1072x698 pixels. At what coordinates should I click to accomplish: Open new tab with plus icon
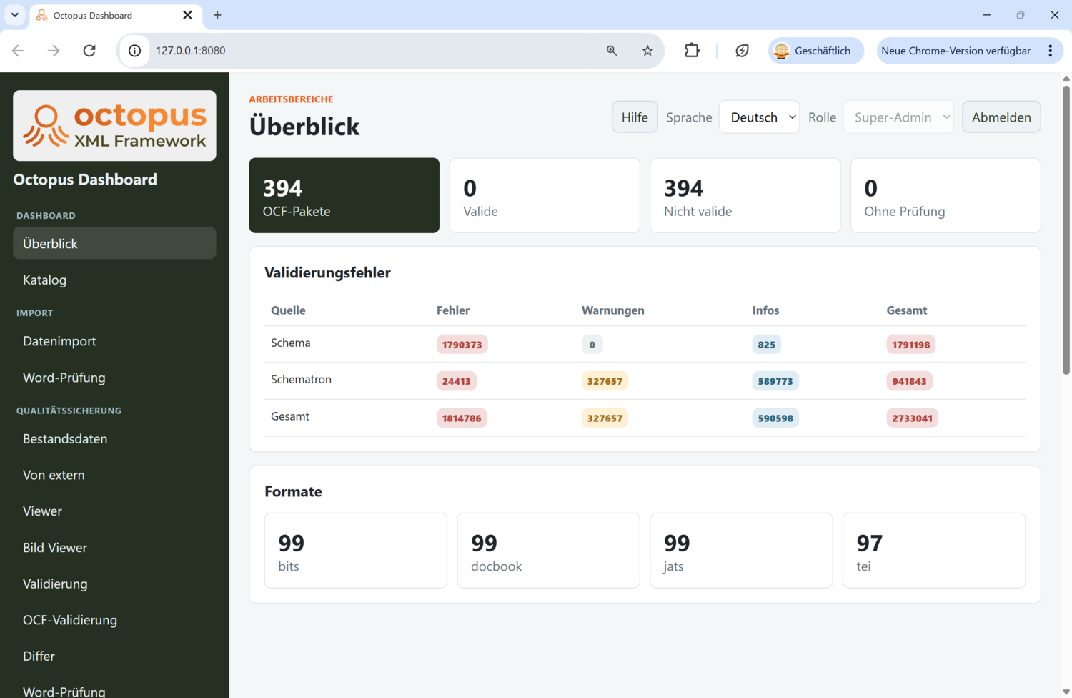[x=217, y=15]
